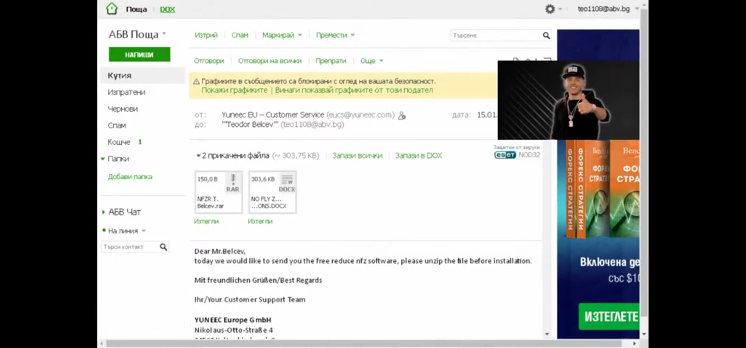Click Отговори to reply
The height and width of the screenshot is (348, 746).
click(209, 61)
